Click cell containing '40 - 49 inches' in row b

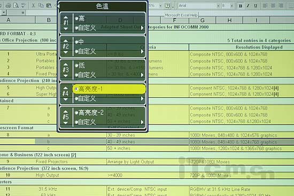click(148, 142)
